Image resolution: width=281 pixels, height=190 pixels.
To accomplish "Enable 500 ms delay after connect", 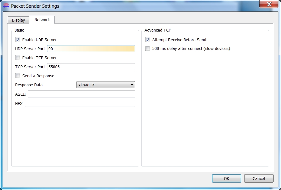I will pos(148,49).
